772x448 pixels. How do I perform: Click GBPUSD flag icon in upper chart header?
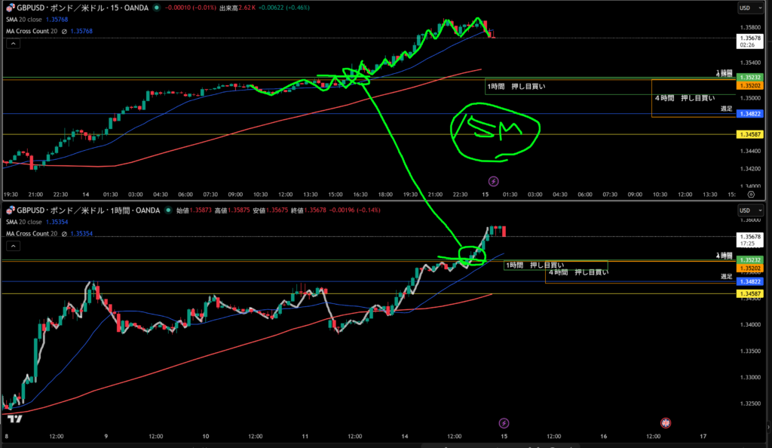(x=11, y=8)
